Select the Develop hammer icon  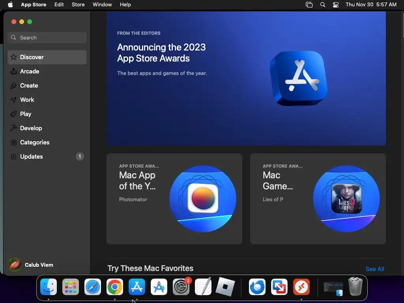pyautogui.click(x=13, y=128)
